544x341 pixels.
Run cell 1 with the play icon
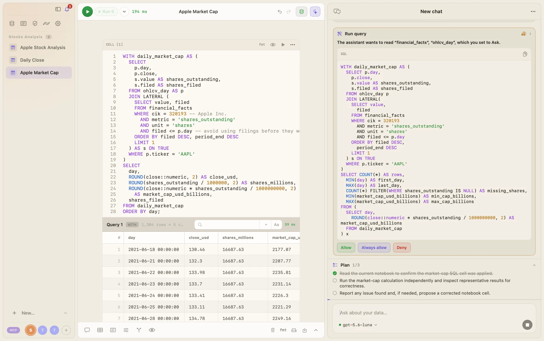tap(283, 45)
